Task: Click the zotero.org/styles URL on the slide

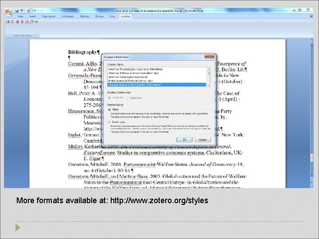Action: pos(159,200)
